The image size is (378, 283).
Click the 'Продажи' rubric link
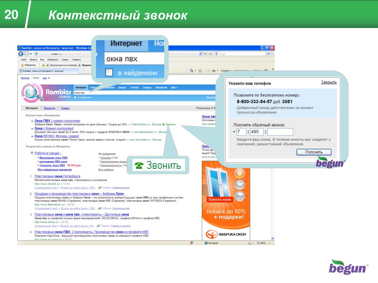point(106,158)
